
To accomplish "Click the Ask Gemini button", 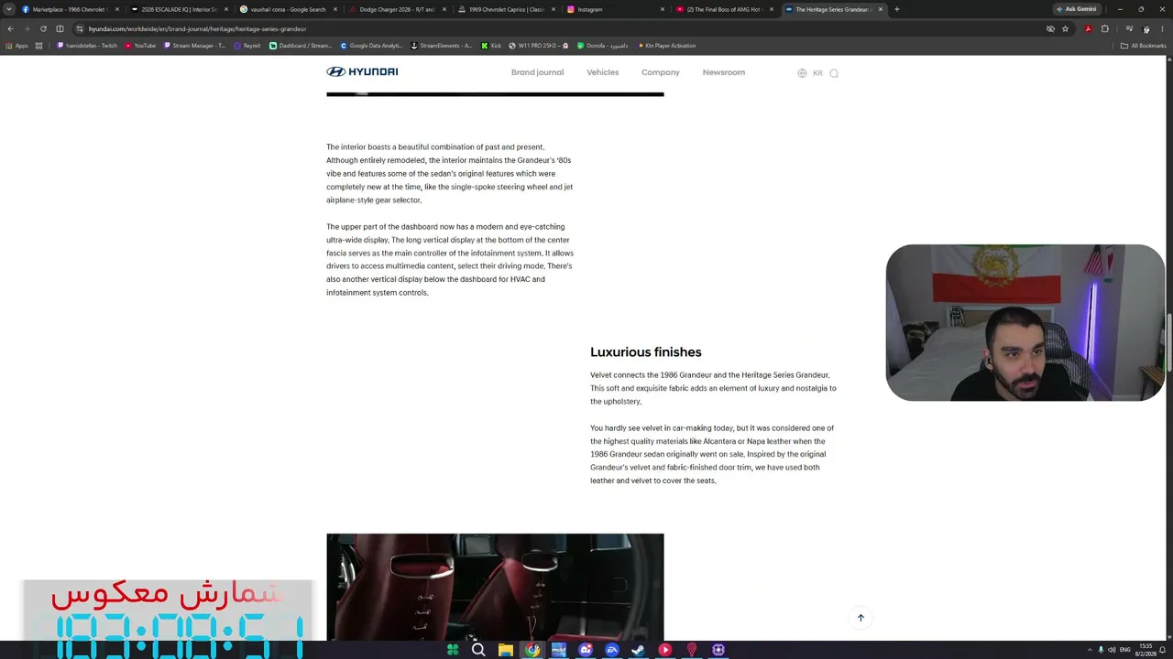I will pyautogui.click(x=1076, y=9).
